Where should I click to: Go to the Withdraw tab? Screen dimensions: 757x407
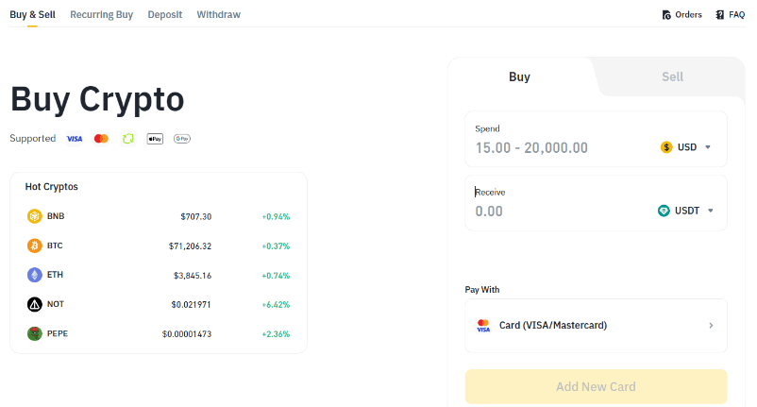(x=218, y=14)
